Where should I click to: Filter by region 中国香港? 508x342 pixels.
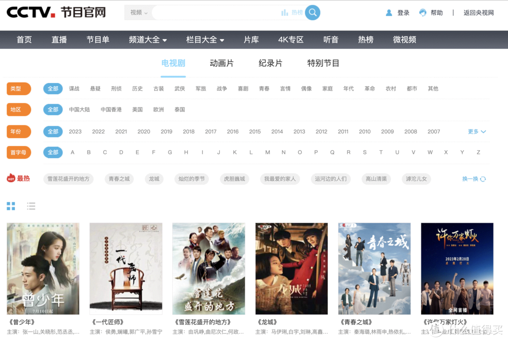pyautogui.click(x=111, y=110)
